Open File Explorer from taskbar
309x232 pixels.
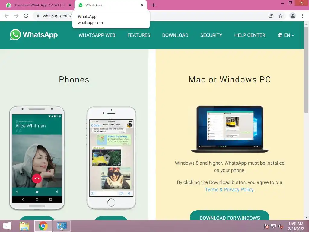[x=24, y=226]
